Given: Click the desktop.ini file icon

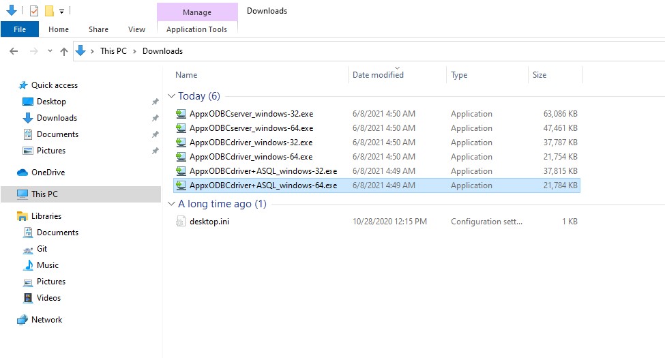Looking at the screenshot, I should click(181, 222).
